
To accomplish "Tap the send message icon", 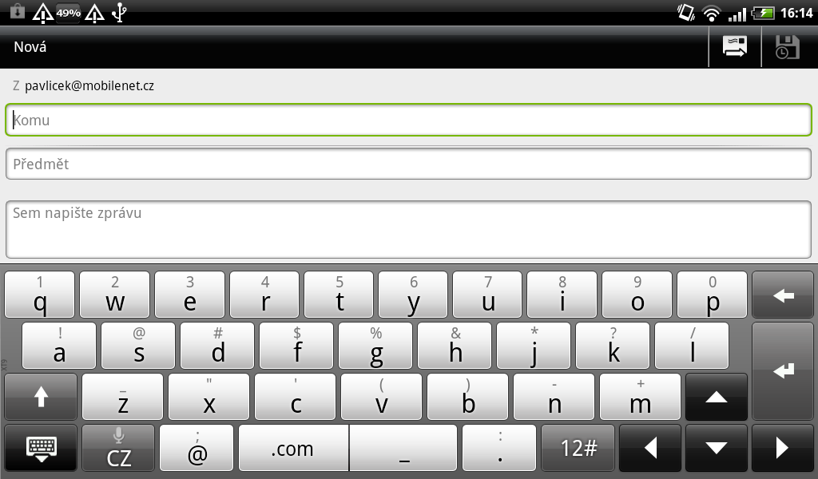I will (x=735, y=47).
